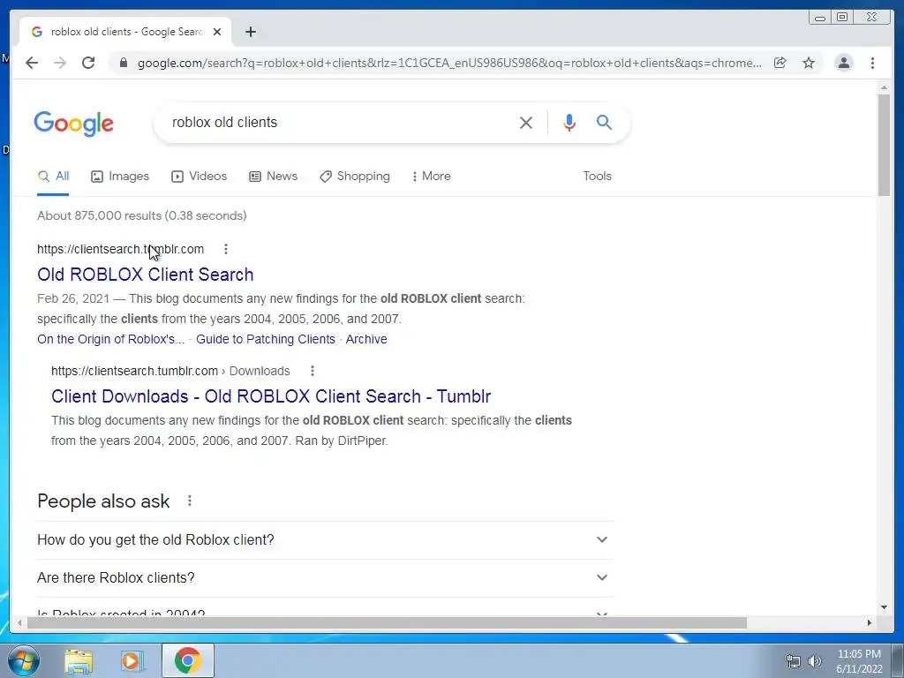Open options for clientsearch.tumblr.com result
The width and height of the screenshot is (904, 678).
(226, 249)
